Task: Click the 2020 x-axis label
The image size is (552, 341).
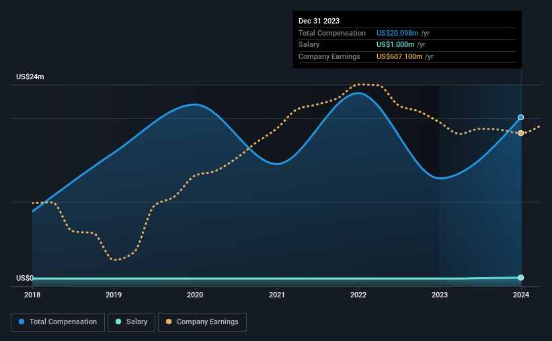Action: (195, 295)
